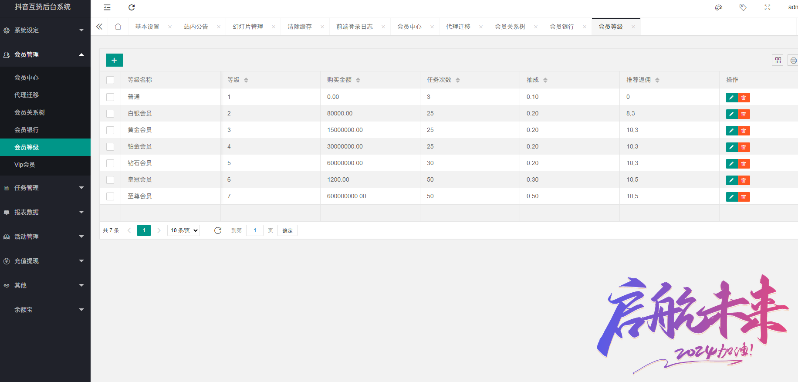The height and width of the screenshot is (382, 798).
Task: Delete the 黄金会员 row
Action: [744, 131]
